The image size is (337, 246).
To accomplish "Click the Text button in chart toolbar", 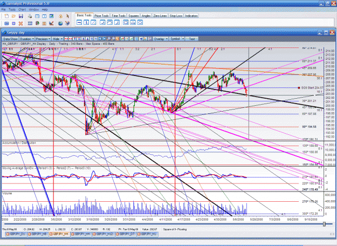I will (192, 39).
